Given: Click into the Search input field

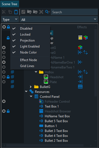Looking at the screenshot, I should coord(74,12).
